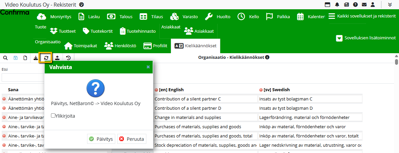The image size is (399, 153).
Task: Click the info icon beside Organisaatio - Kielikäännökset
Action: click(x=267, y=57)
